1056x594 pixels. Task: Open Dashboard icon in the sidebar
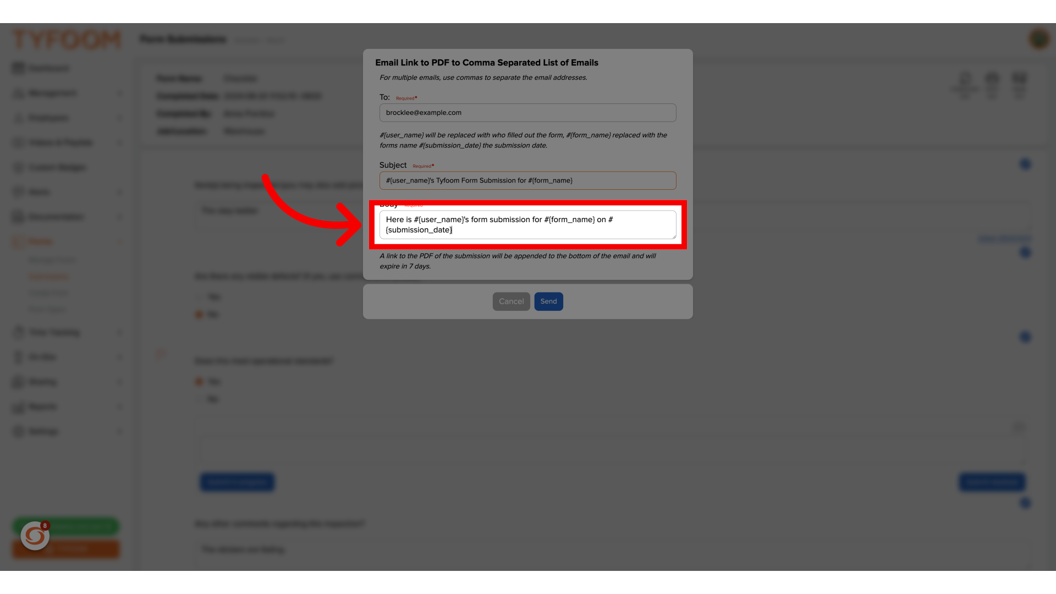pyautogui.click(x=18, y=68)
